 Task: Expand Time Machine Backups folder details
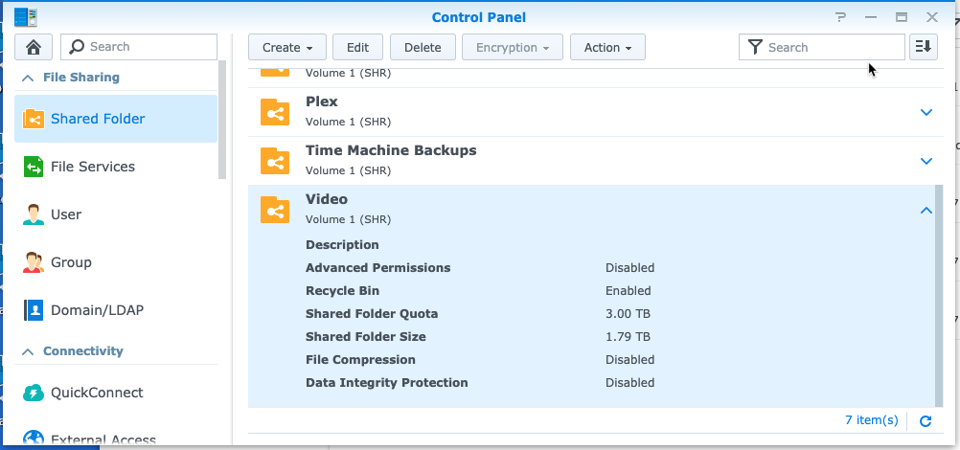926,161
